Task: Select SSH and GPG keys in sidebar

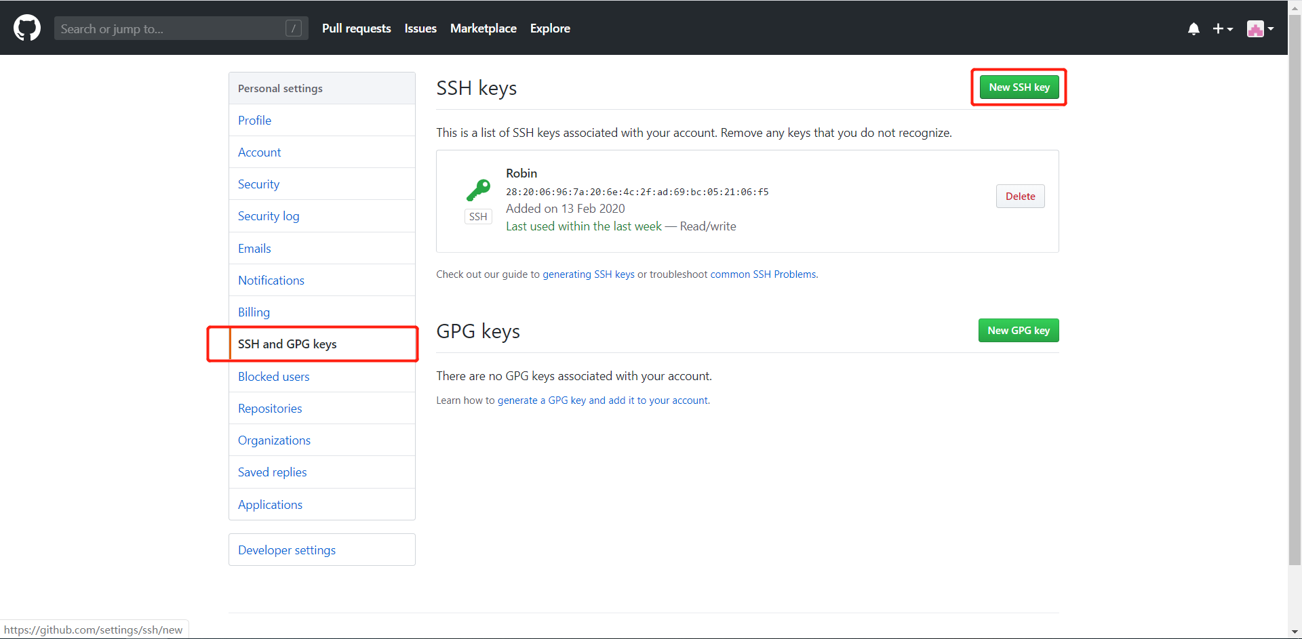Action: coord(322,344)
